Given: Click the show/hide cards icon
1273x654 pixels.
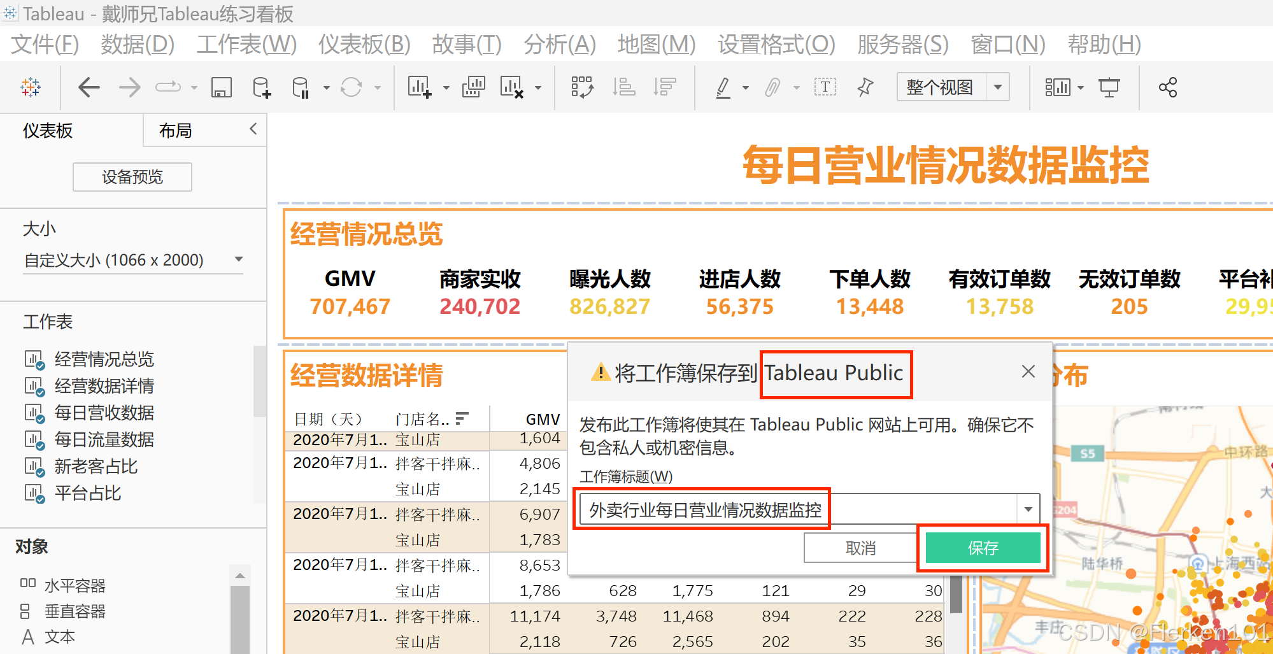Looking at the screenshot, I should click(x=1057, y=87).
